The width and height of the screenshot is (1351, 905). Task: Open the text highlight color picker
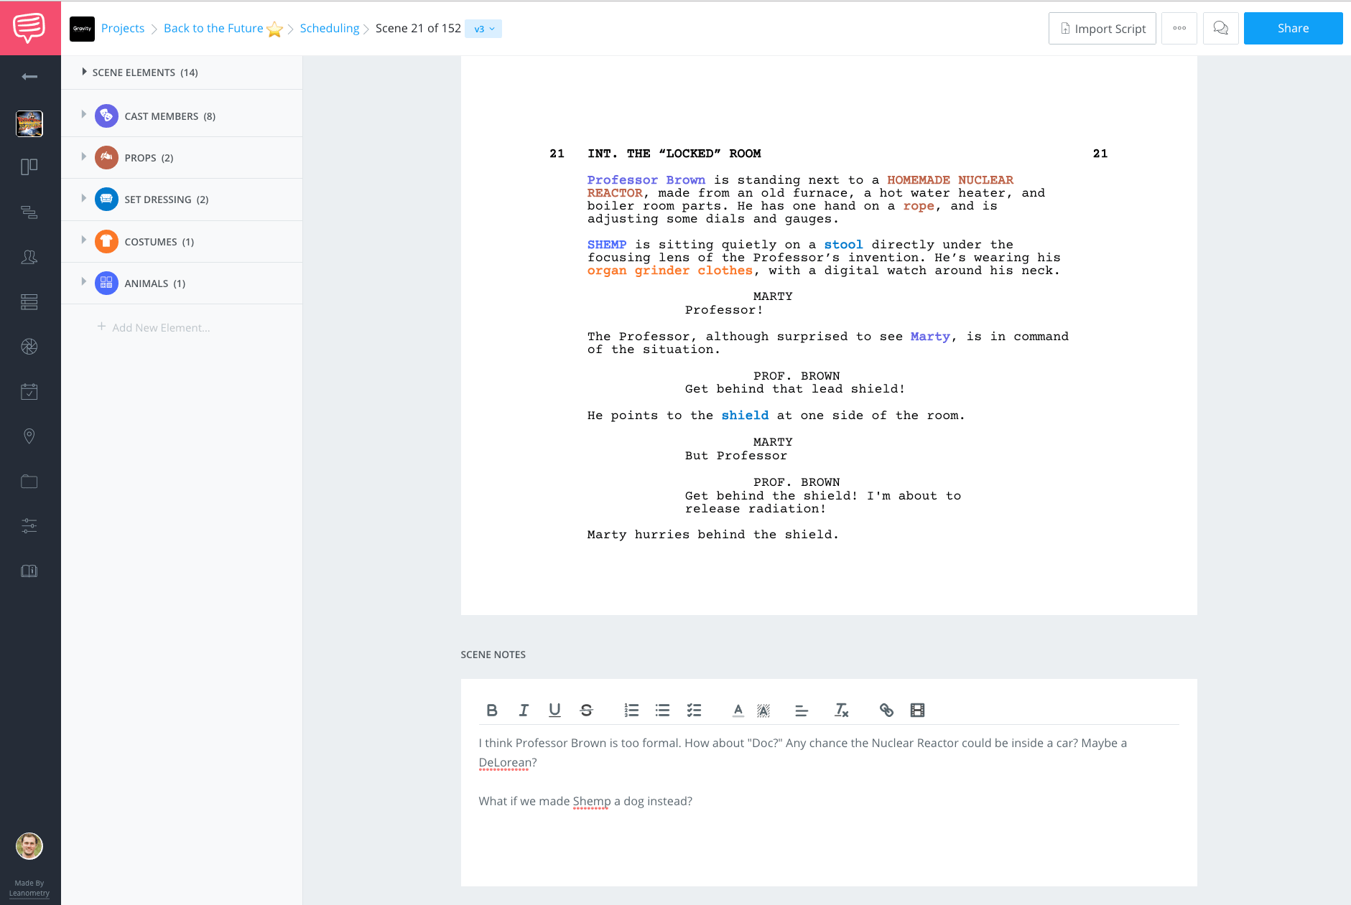point(763,711)
